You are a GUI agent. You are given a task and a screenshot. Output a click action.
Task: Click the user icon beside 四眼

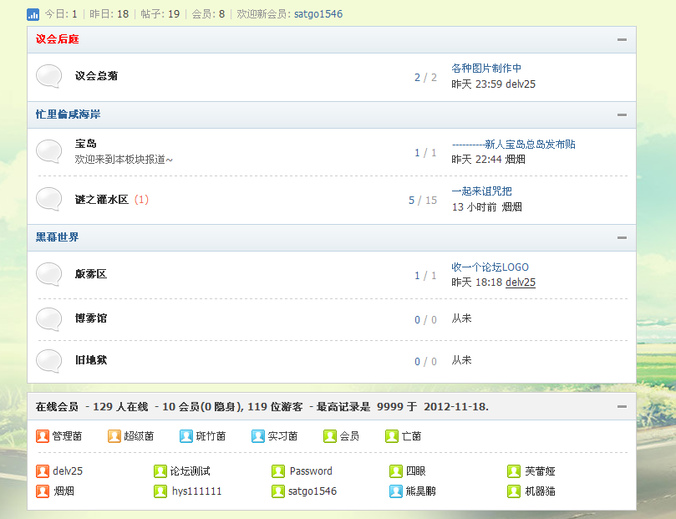(x=396, y=471)
